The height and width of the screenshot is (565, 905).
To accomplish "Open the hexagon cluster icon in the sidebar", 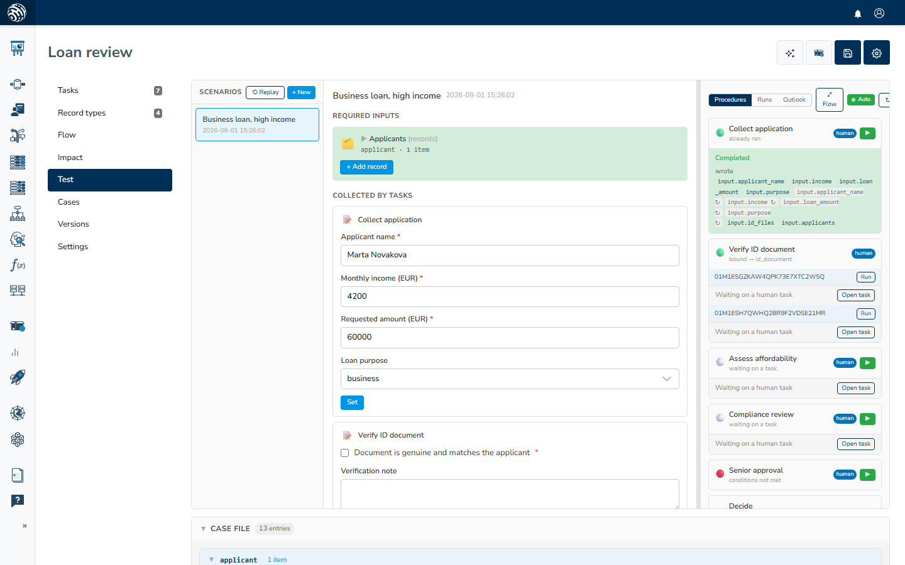I will [18, 439].
